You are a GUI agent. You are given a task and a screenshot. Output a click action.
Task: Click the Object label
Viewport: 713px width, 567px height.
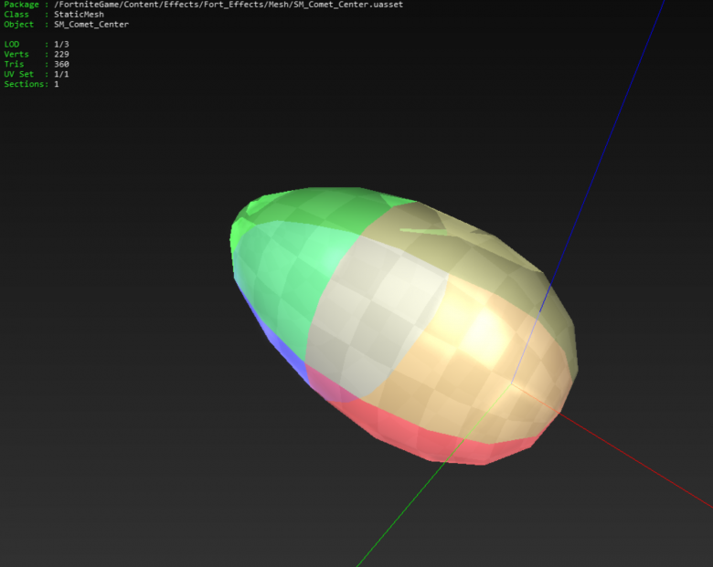pos(18,25)
